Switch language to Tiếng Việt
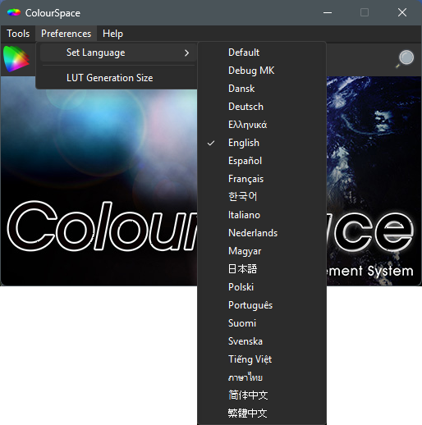This screenshot has height=425, width=422. (x=262, y=359)
